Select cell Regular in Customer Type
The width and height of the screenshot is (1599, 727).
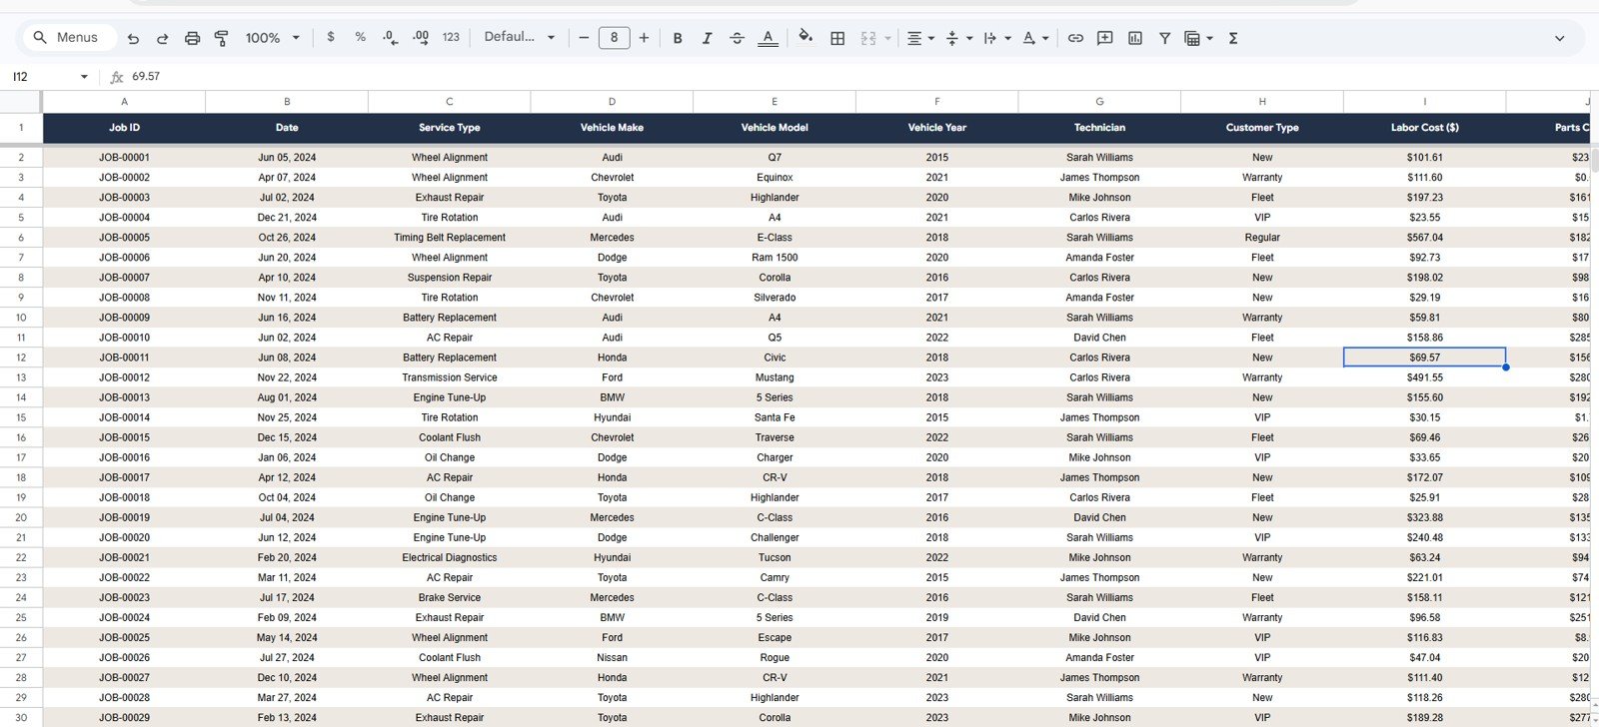[x=1262, y=238]
